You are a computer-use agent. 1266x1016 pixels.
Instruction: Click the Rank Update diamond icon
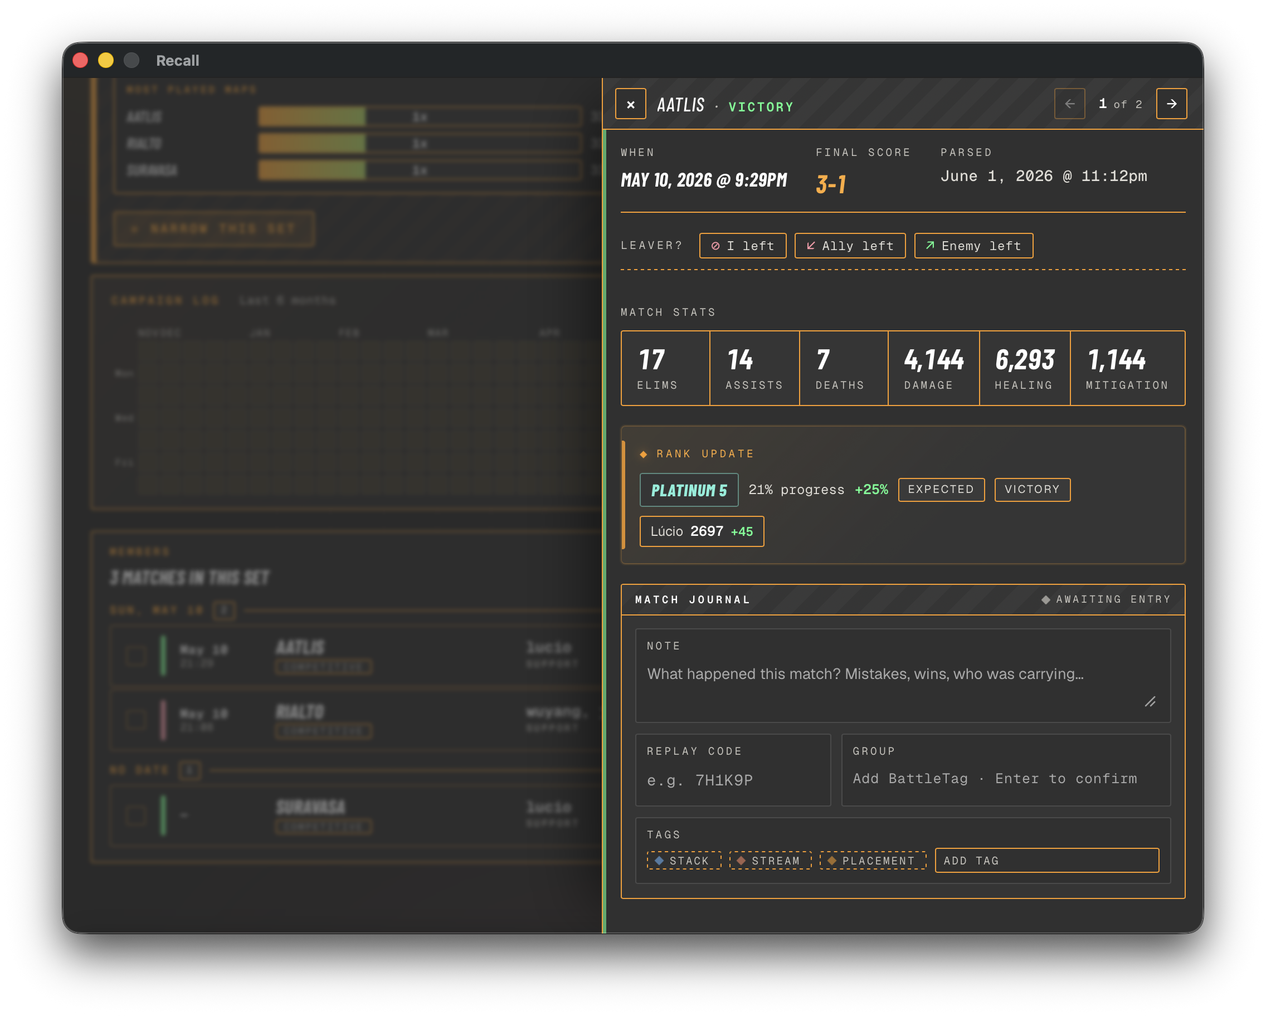(x=643, y=455)
